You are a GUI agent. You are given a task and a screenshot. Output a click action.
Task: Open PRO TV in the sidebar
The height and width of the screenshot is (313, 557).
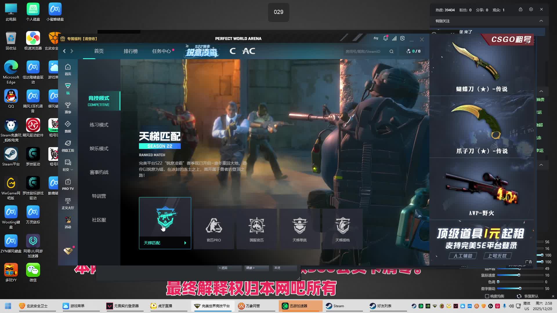click(x=68, y=184)
